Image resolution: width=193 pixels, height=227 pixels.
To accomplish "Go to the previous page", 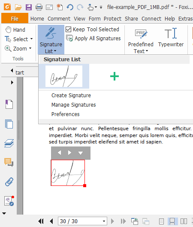I will pos(51,221).
